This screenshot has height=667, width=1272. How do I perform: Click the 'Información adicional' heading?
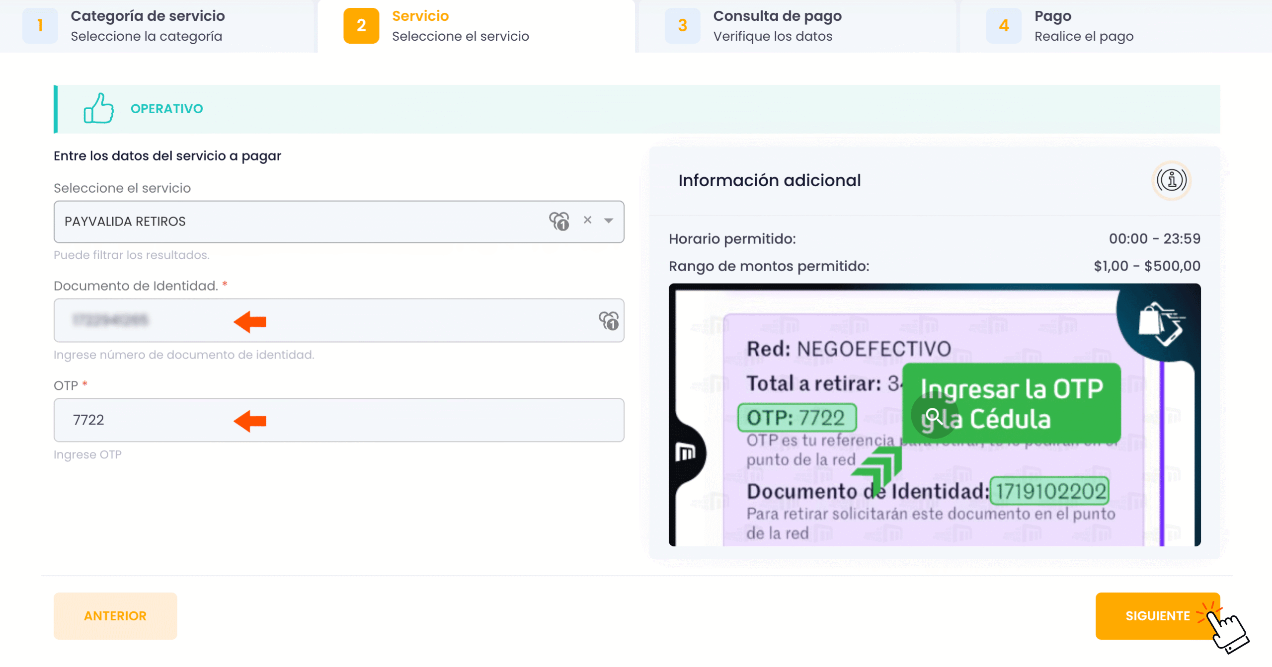point(770,180)
